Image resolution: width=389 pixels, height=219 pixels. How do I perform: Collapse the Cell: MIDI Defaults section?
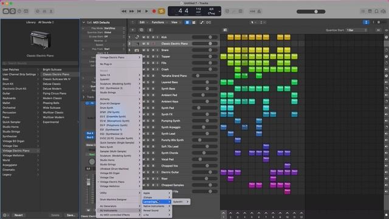[84, 23]
